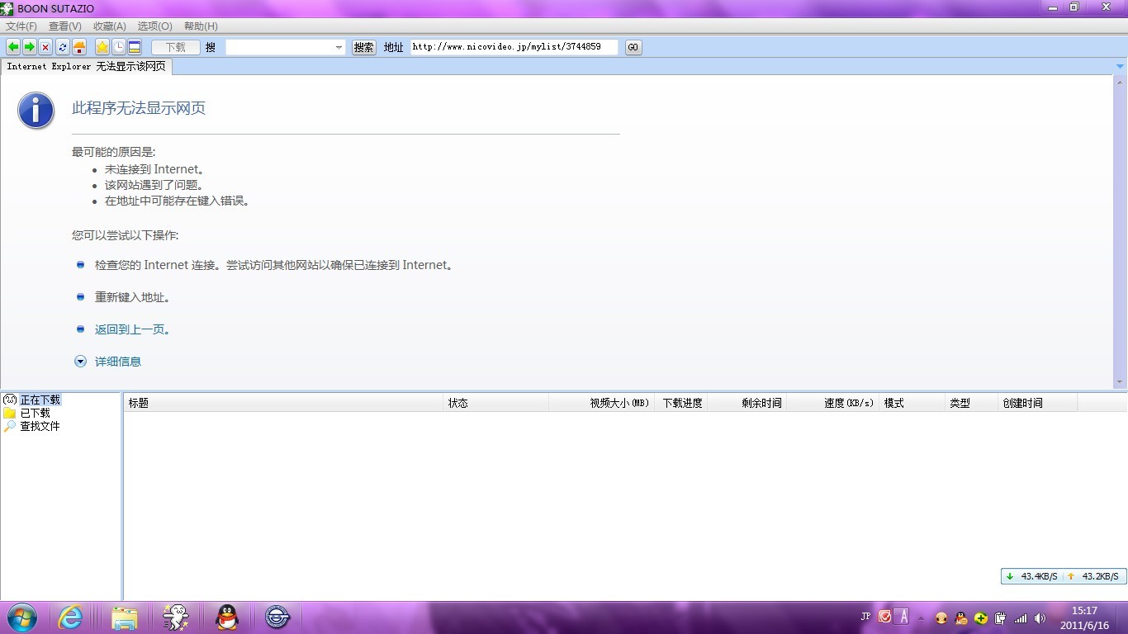Open the JP language bar indicator

click(x=865, y=616)
